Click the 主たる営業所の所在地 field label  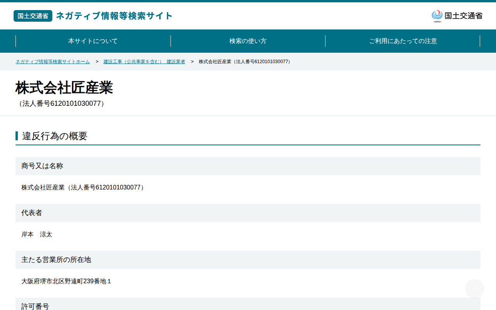click(56, 260)
